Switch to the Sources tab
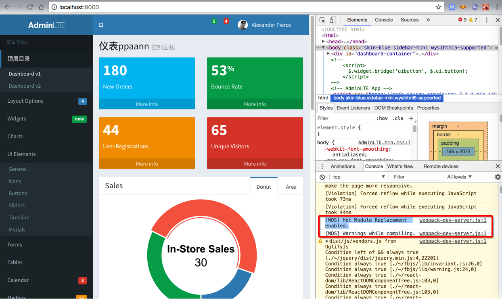Screen dimensions: 502x299 coord(410,20)
